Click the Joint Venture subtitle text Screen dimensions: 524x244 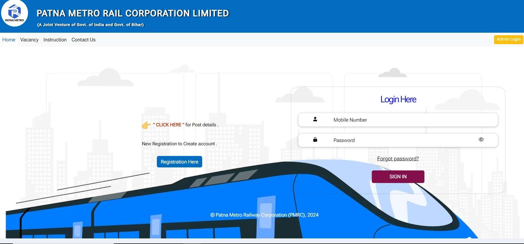(90, 25)
